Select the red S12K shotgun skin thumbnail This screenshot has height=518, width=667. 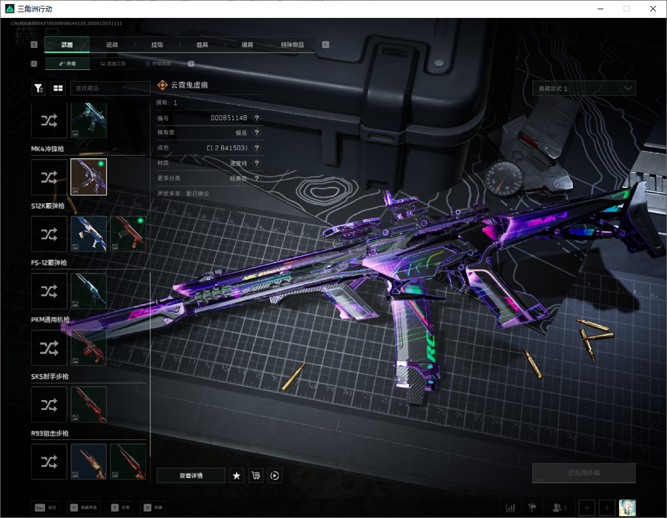pyautogui.click(x=128, y=234)
